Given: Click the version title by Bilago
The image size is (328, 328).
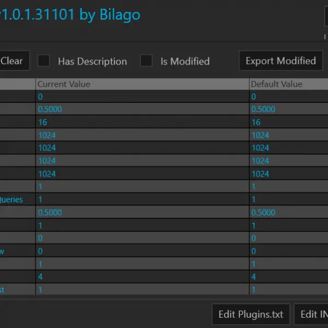Looking at the screenshot, I should [x=70, y=15].
